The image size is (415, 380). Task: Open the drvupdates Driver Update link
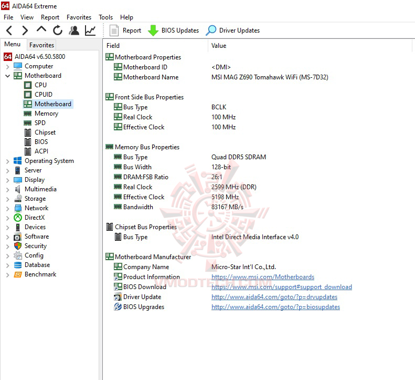pyautogui.click(x=274, y=297)
